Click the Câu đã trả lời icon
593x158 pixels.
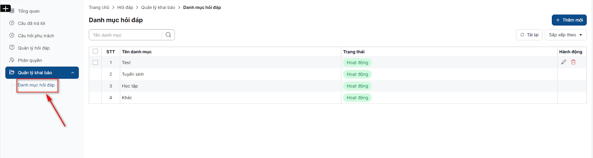click(12, 23)
